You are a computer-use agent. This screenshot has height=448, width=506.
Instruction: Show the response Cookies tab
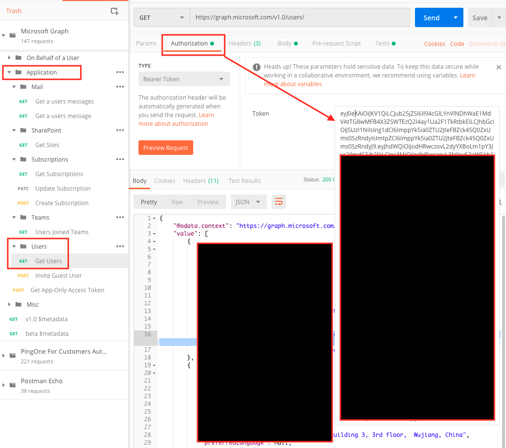[165, 180]
